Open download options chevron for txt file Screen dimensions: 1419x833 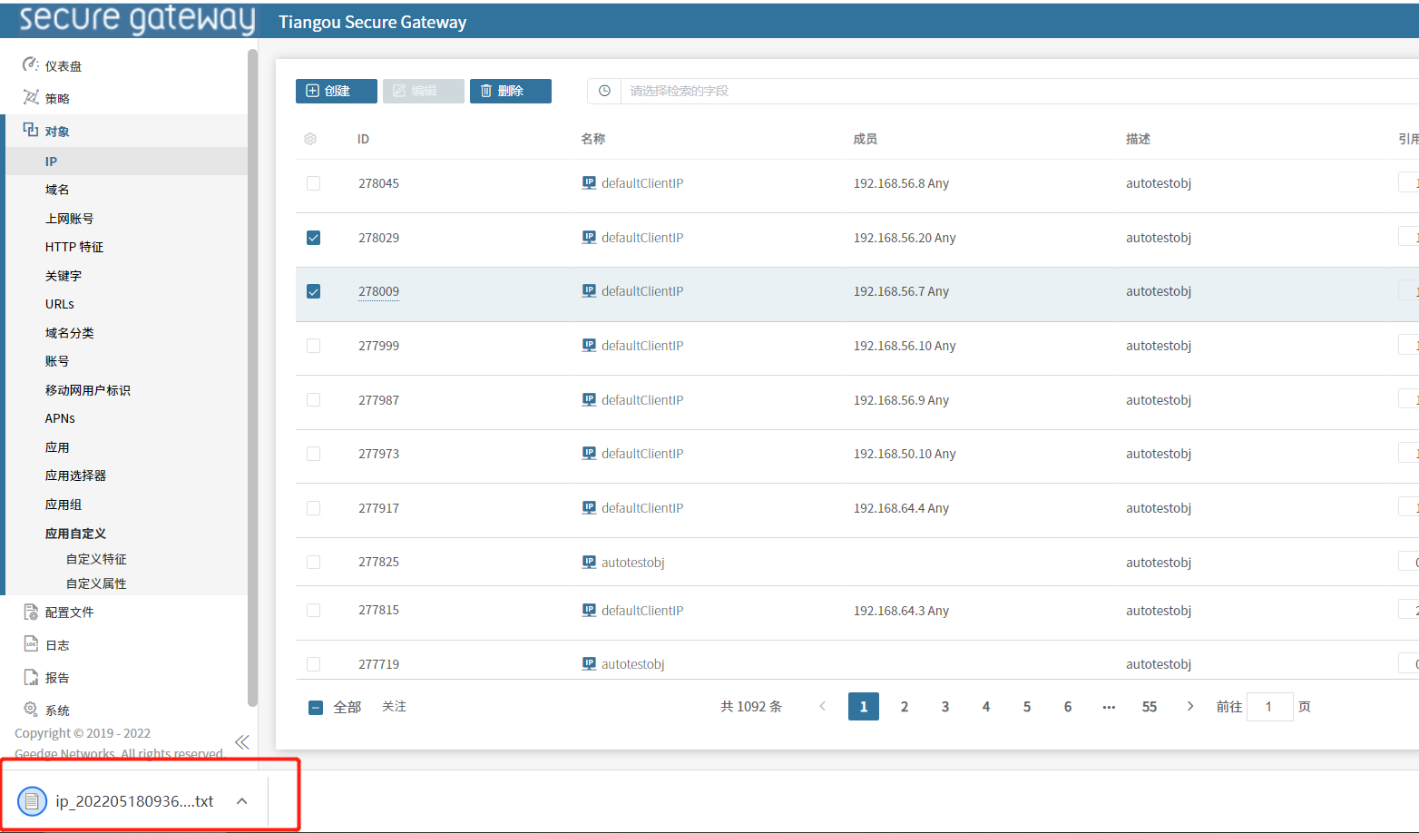pyautogui.click(x=242, y=801)
